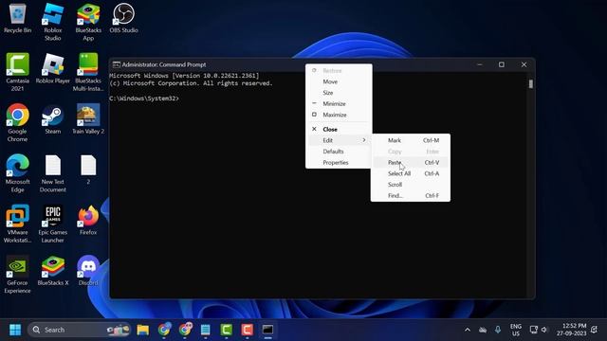Select the Train Valley 2 desktop icon
The height and width of the screenshot is (341, 607).
tap(88, 119)
